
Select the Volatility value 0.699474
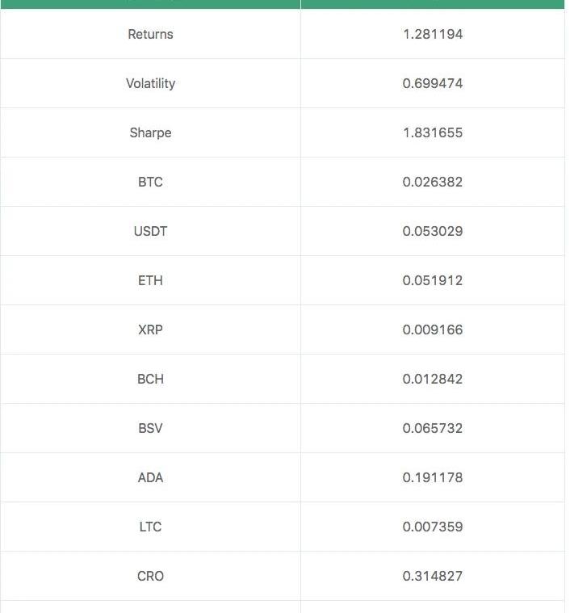(x=432, y=83)
